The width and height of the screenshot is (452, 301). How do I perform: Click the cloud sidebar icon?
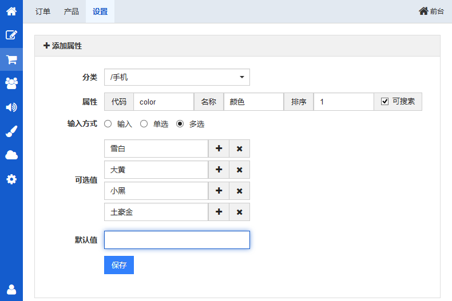pyautogui.click(x=11, y=155)
